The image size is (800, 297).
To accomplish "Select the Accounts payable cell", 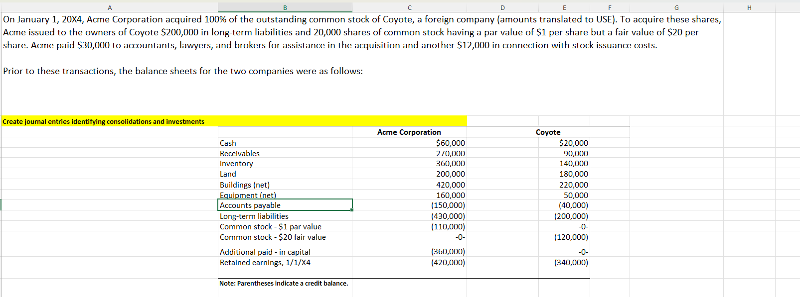I will tap(285, 205).
